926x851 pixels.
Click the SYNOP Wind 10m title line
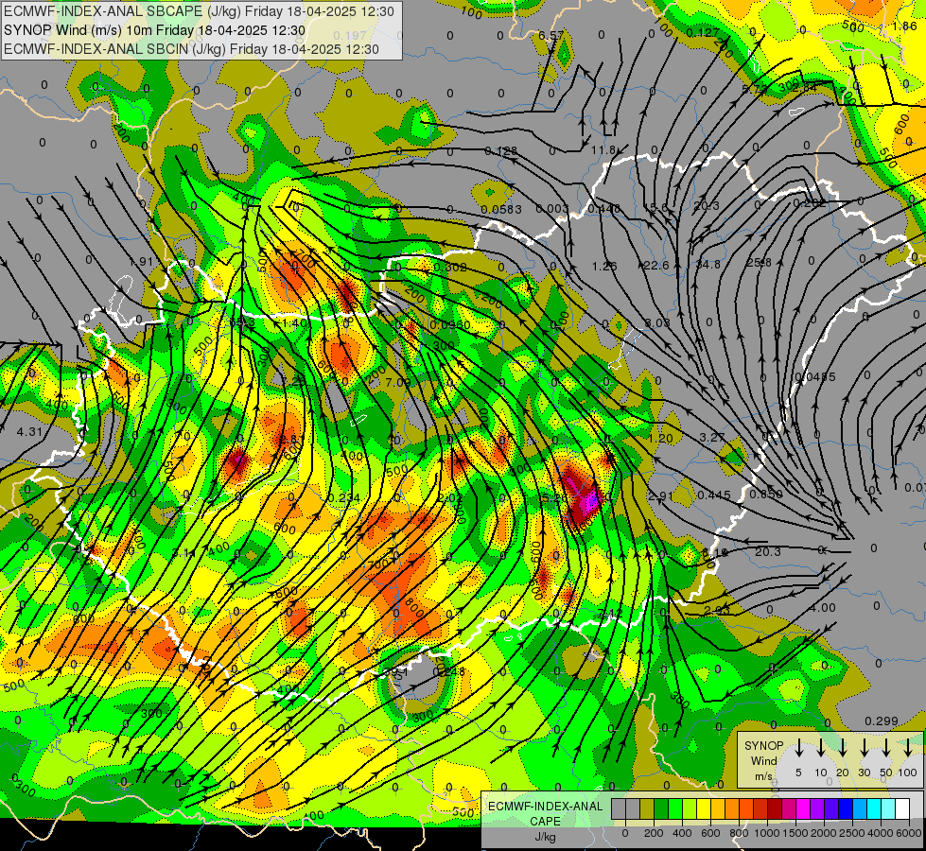click(x=155, y=30)
